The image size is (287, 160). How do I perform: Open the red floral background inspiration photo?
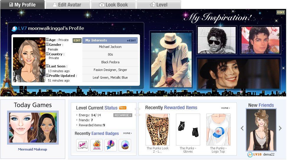pos(260,40)
